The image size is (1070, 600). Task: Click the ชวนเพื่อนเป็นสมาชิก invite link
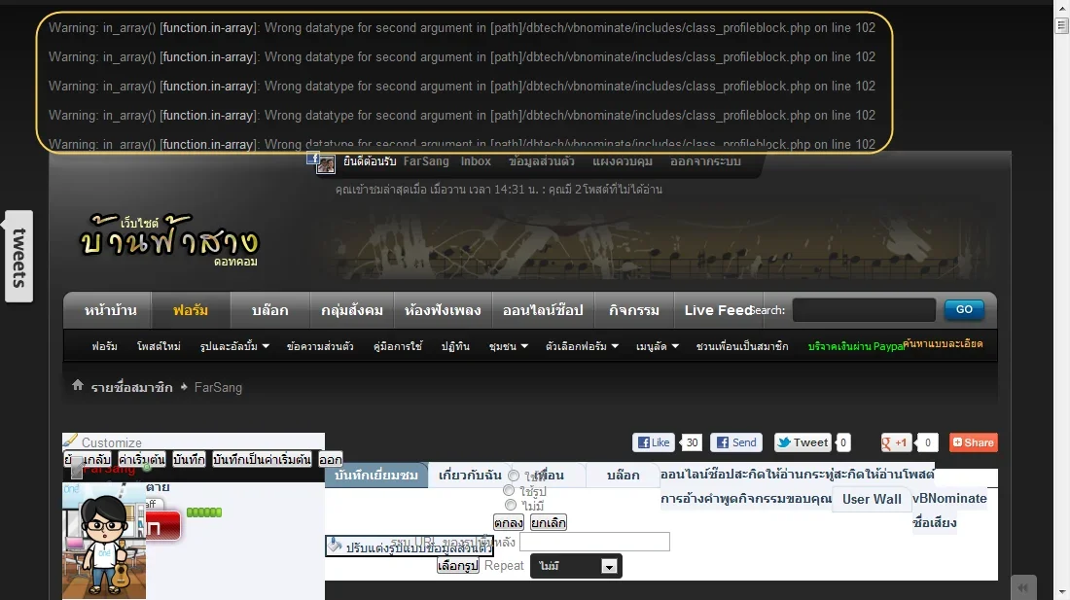tap(742, 346)
